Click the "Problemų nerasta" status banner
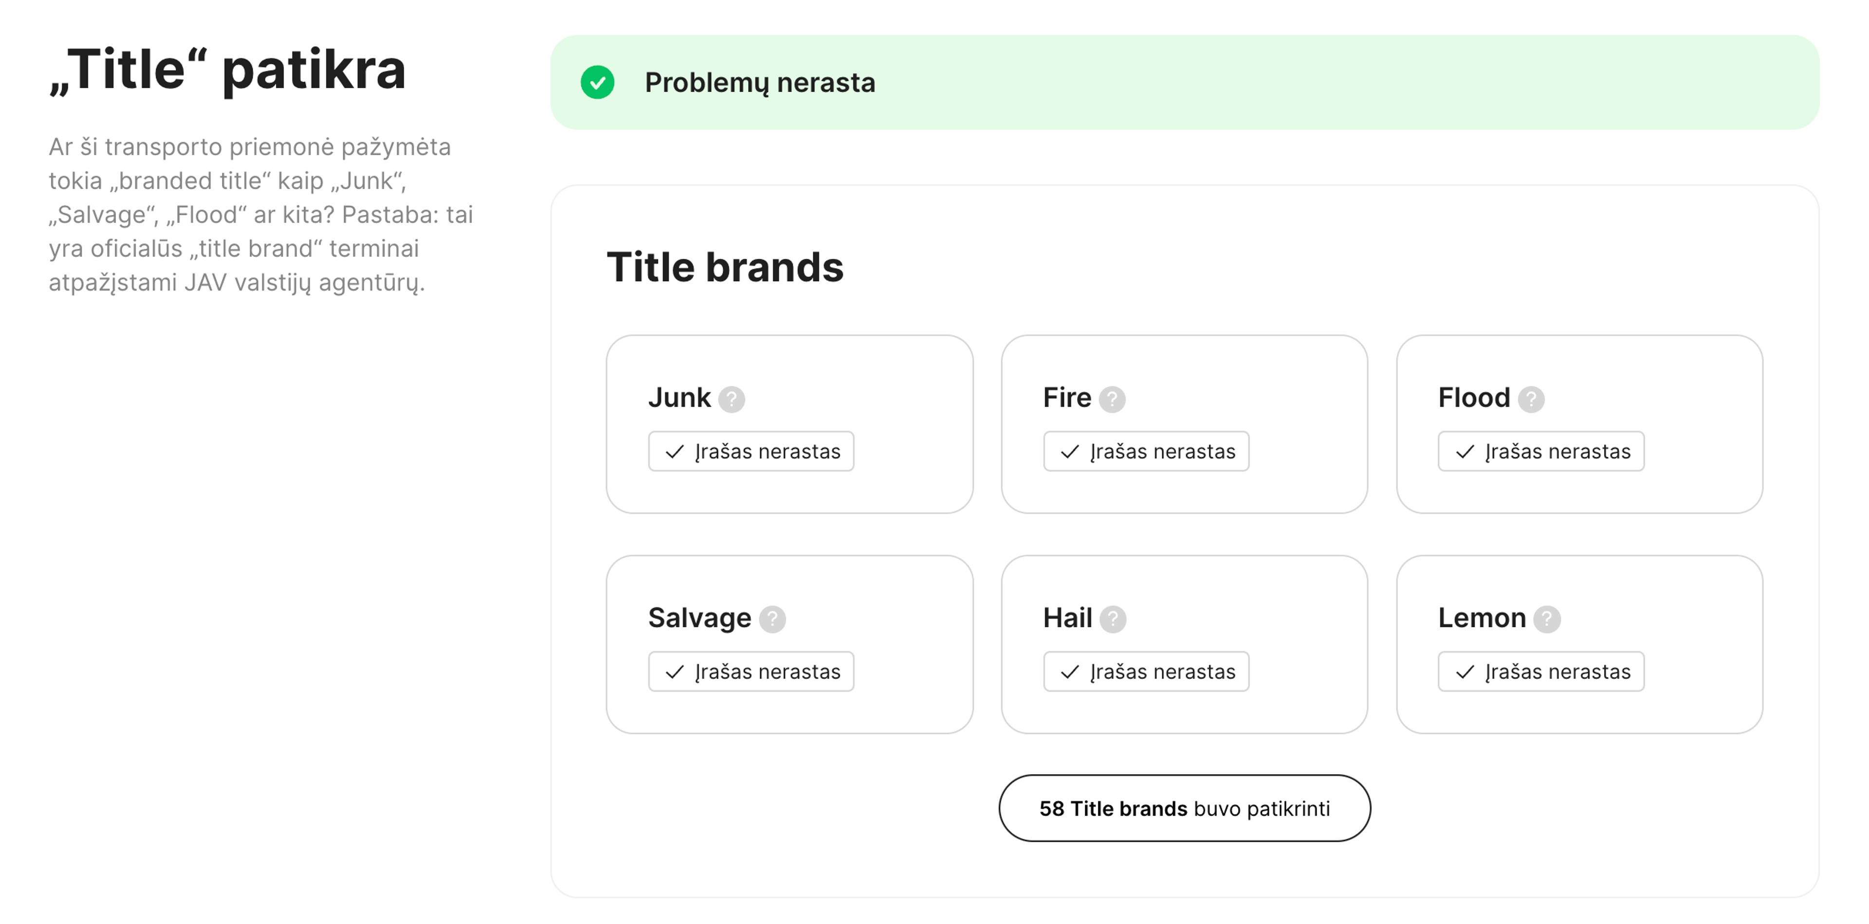 pos(1184,83)
